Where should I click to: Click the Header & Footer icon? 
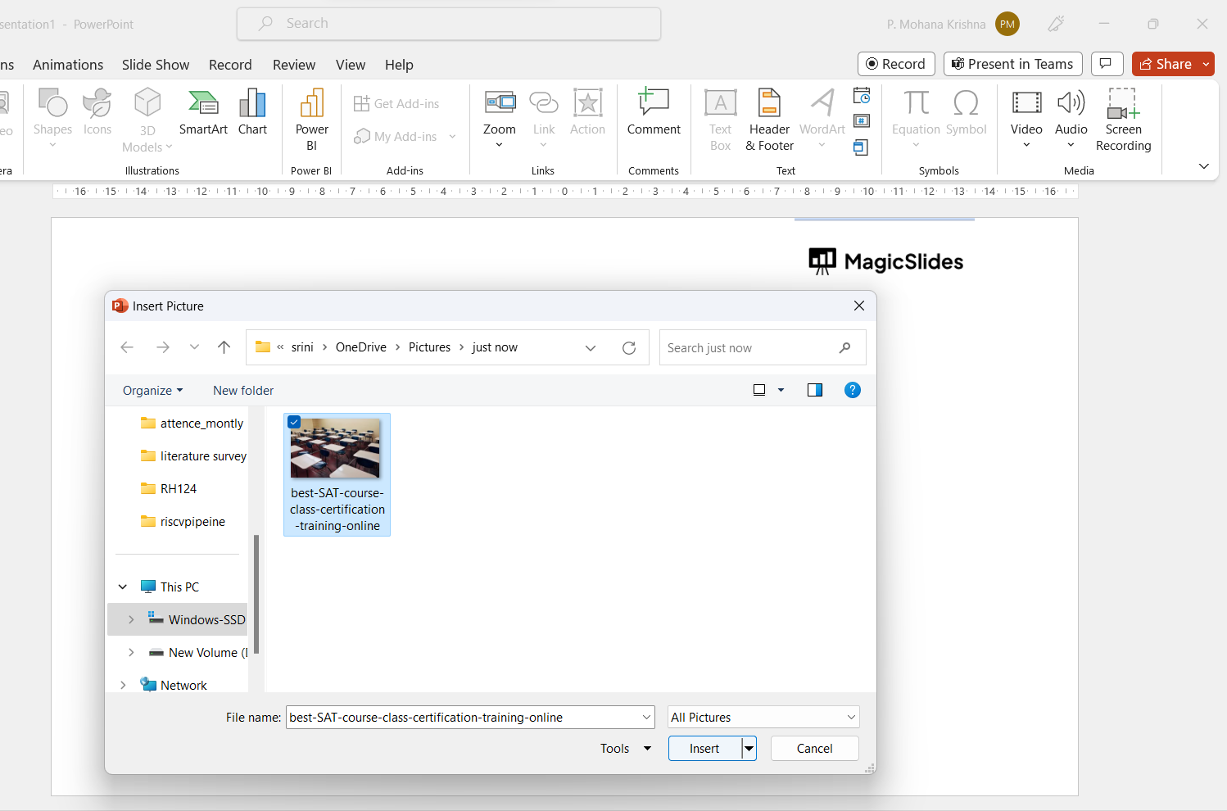(769, 120)
